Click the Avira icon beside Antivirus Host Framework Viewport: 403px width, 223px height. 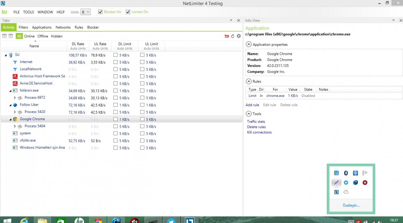pos(15,76)
